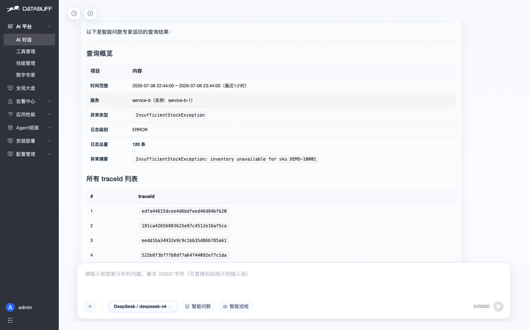Click the DATABUFF logo

coord(29,9)
